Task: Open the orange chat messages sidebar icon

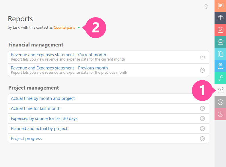Action: 220,6
